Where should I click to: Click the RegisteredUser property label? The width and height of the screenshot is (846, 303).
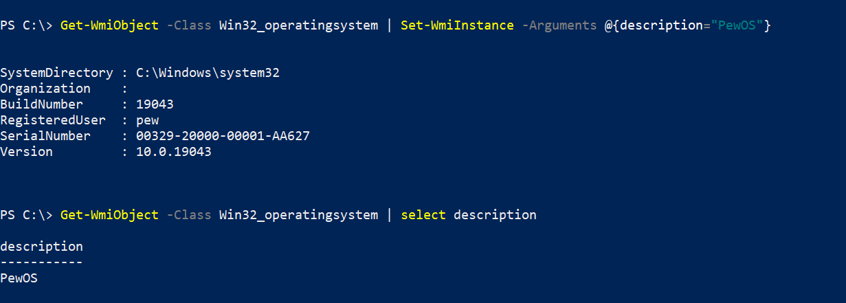53,120
